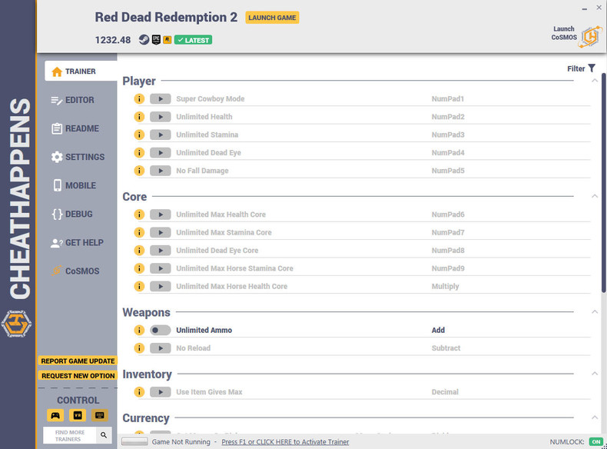The height and width of the screenshot is (449, 607).
Task: View info for Use Item Gives Max
Action: (x=139, y=392)
